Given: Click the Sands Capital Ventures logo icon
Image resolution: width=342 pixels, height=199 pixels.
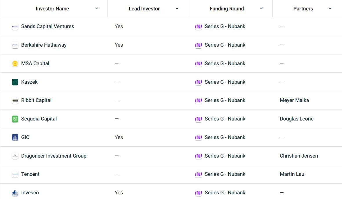Looking at the screenshot, I should point(15,27).
